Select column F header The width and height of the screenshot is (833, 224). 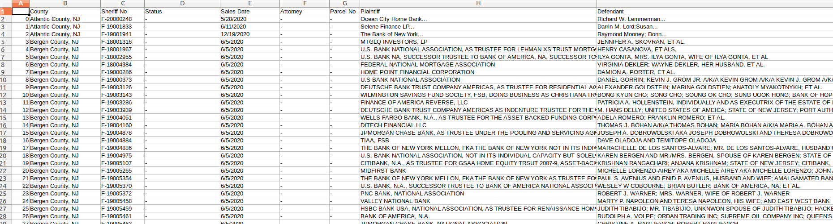click(305, 3)
